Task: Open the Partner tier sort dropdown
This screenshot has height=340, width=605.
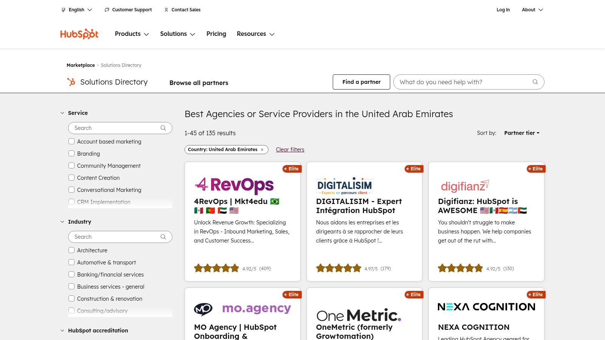Action: point(521,133)
